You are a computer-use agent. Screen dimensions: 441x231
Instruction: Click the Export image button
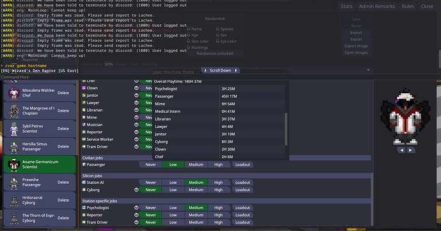356,46
